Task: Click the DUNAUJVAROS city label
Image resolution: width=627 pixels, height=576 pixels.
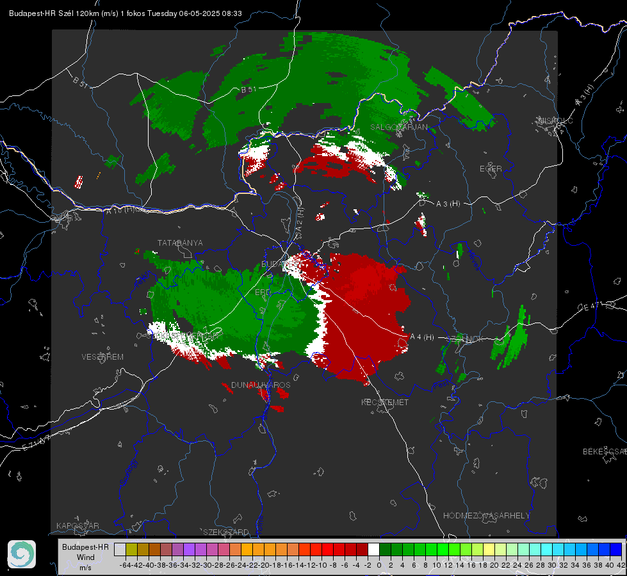Action: (x=261, y=385)
